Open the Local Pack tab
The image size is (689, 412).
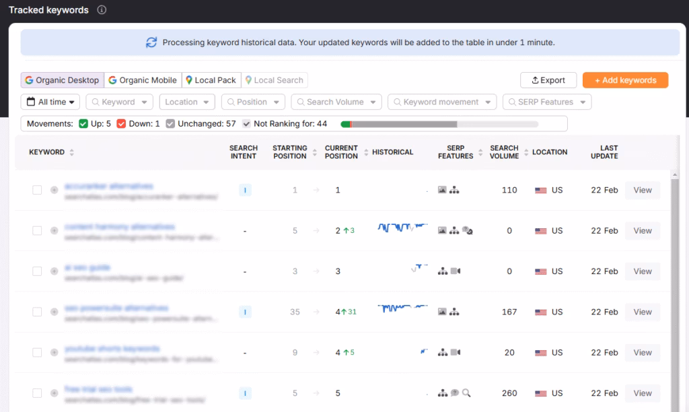point(211,79)
